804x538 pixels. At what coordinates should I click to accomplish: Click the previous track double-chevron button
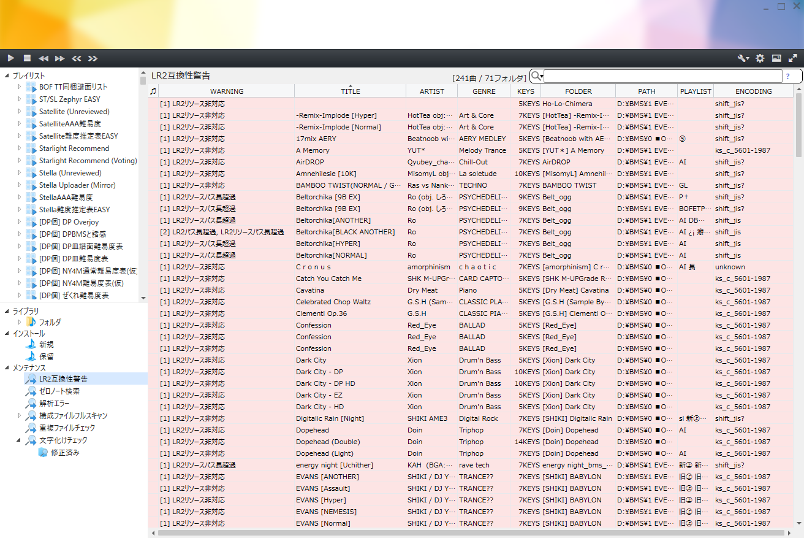point(77,58)
